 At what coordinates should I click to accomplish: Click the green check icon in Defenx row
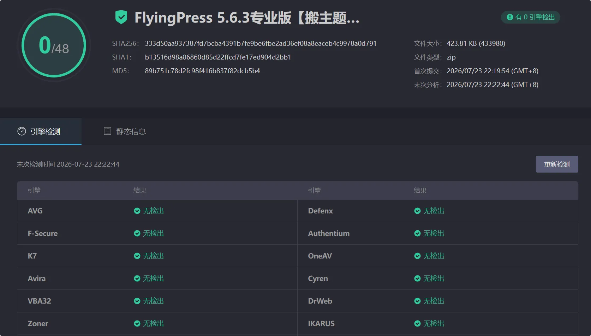point(417,211)
